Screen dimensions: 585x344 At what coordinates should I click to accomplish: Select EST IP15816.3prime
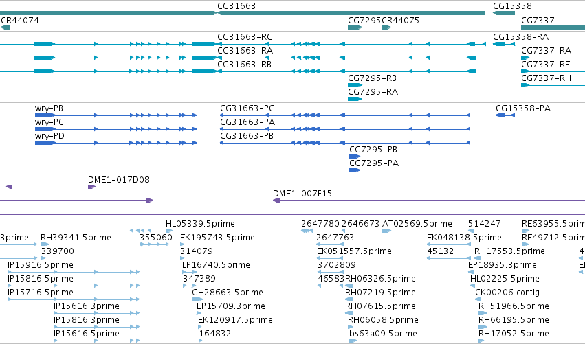pos(87,320)
